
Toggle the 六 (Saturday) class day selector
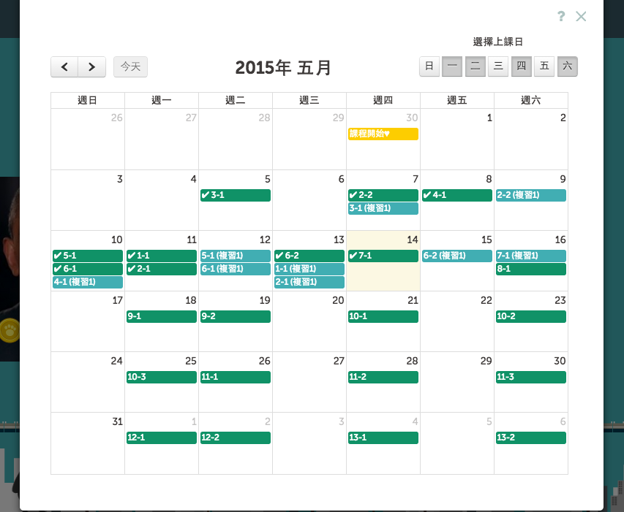click(567, 66)
